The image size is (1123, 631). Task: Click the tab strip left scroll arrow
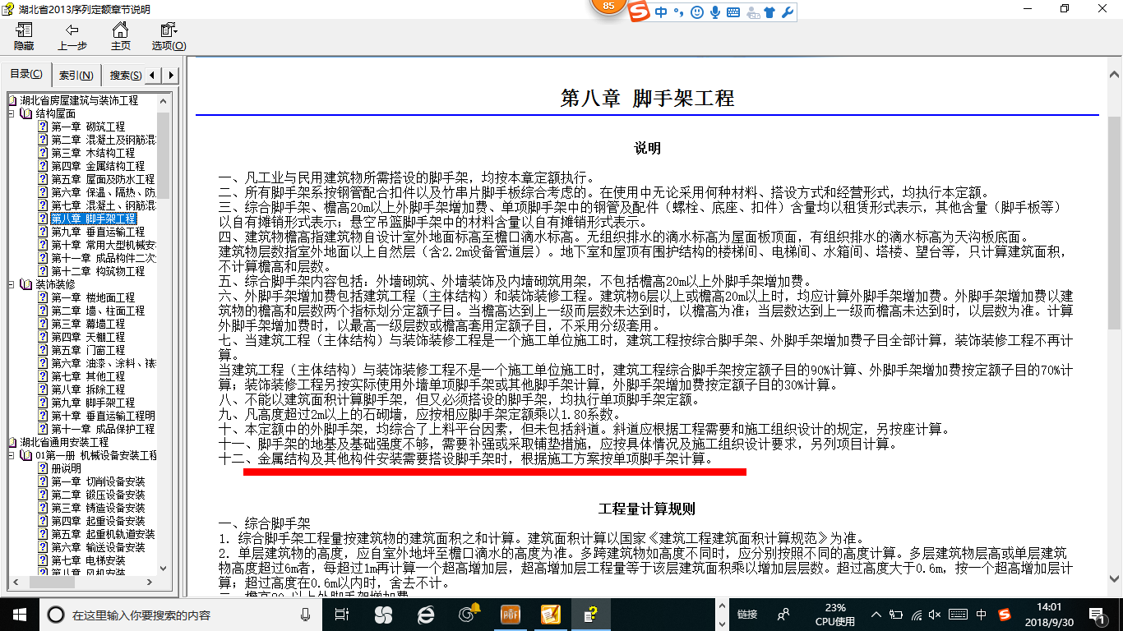tap(154, 75)
